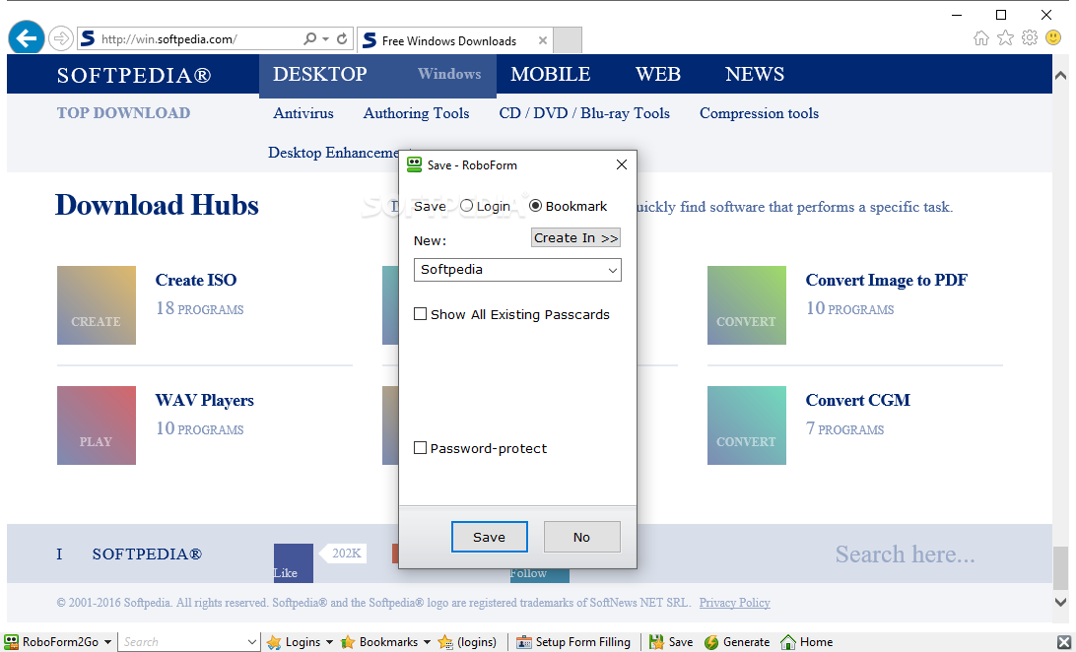Open the Convert CGM hub link
The height and width of the screenshot is (652, 1076).
click(858, 401)
